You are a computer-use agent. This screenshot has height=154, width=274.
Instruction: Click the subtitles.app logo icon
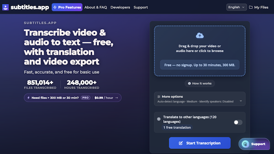coord(5,7)
